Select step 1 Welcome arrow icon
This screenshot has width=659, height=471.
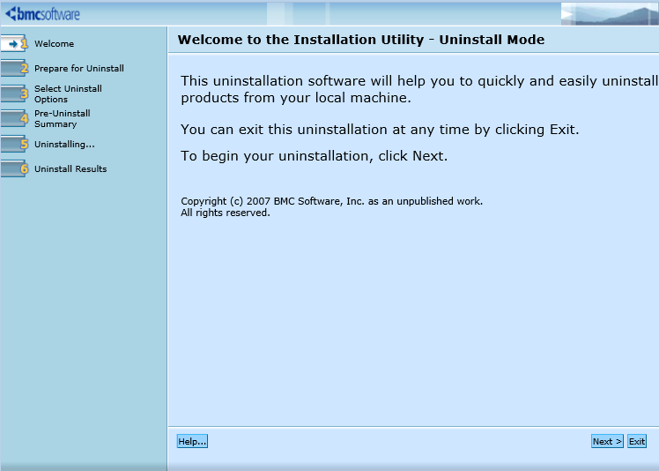[14, 43]
